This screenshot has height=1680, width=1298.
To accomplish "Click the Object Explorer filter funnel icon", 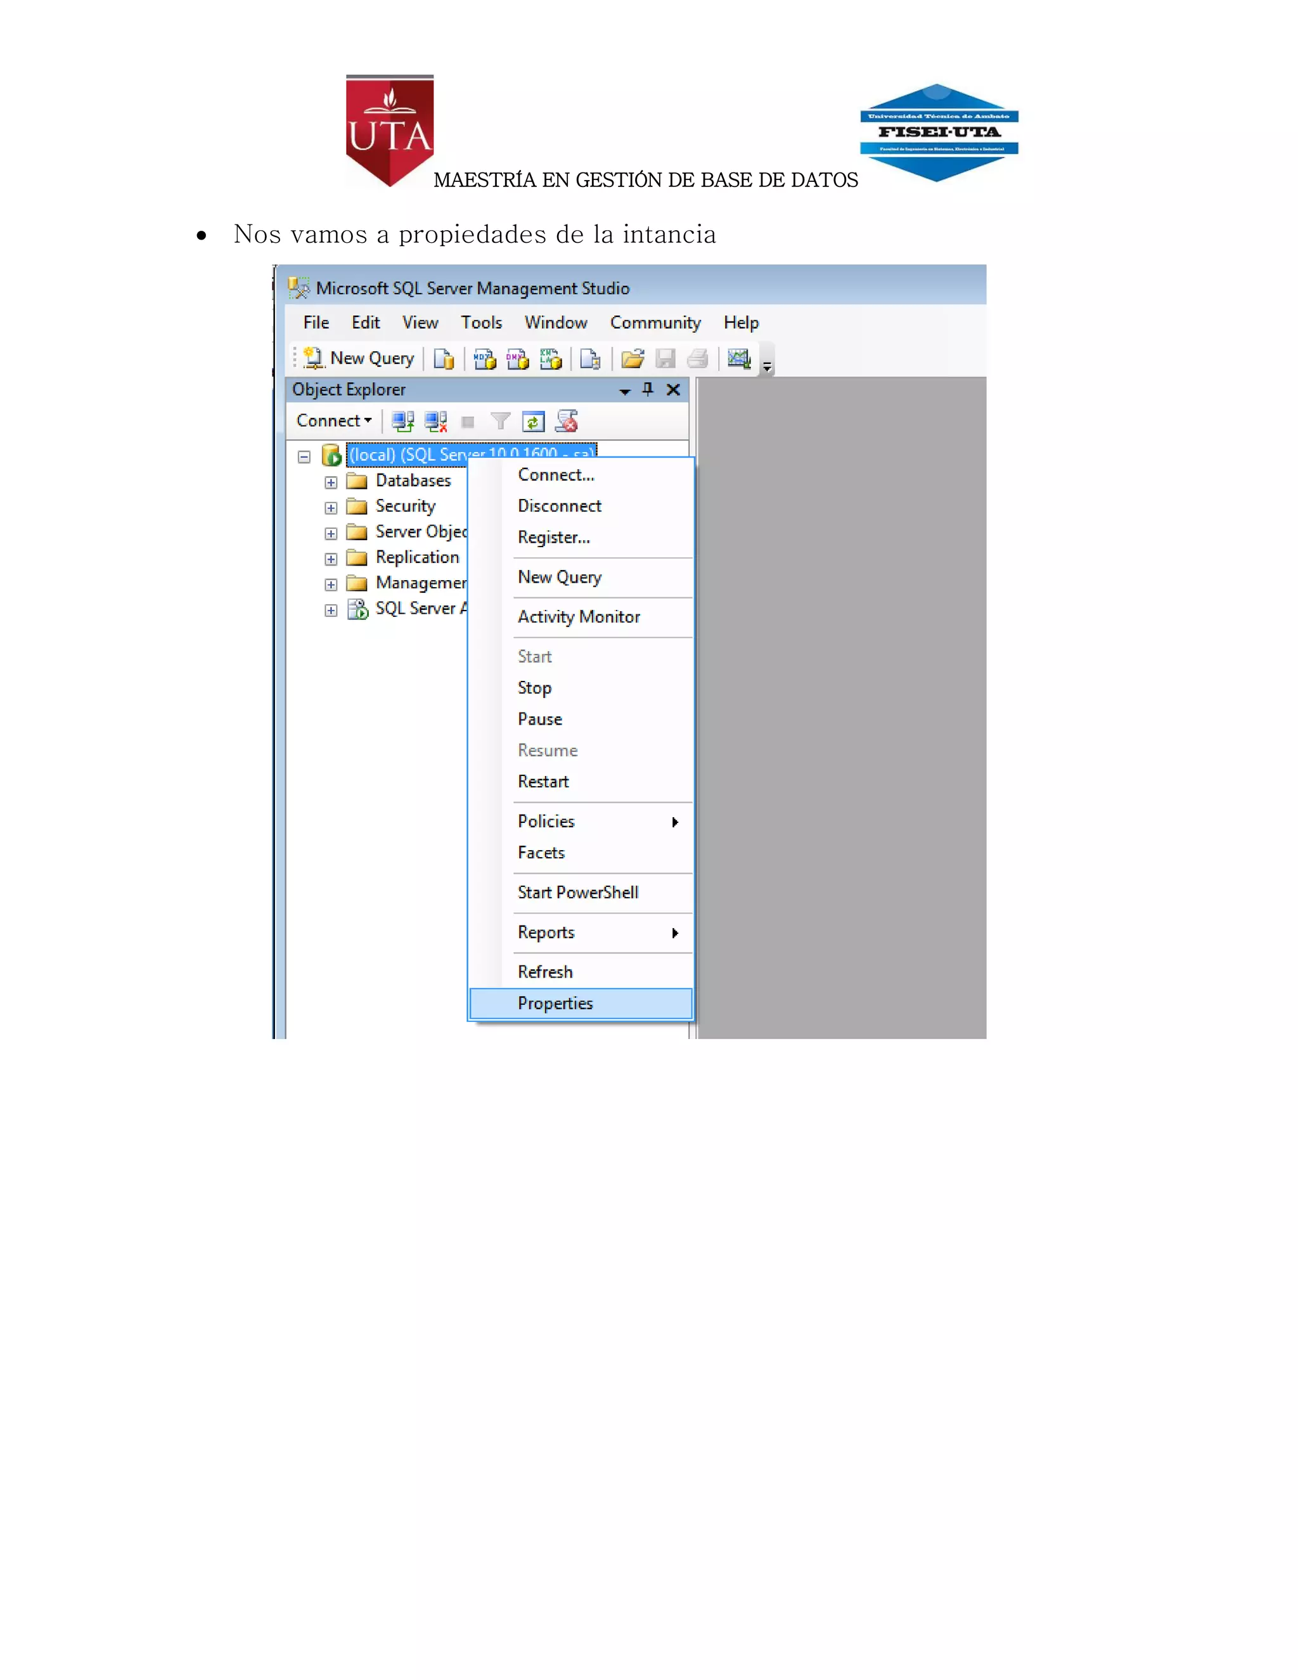I will click(x=500, y=421).
